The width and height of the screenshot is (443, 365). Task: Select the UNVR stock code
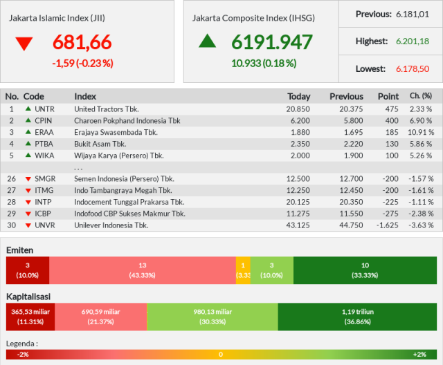pyautogui.click(x=45, y=225)
